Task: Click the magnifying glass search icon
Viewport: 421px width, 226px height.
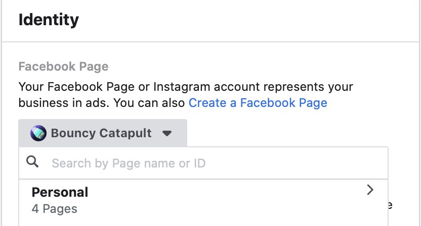Action: coord(32,162)
